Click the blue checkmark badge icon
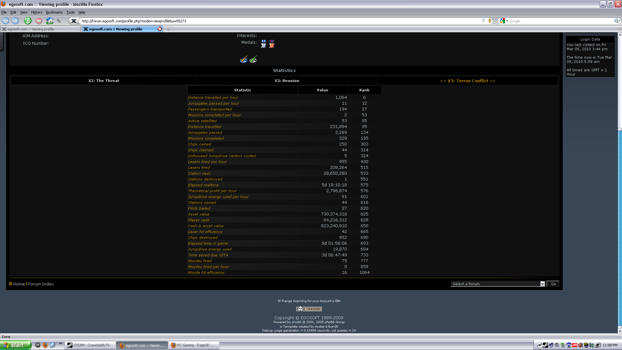This screenshot has height=350, width=622. pyautogui.click(x=244, y=59)
